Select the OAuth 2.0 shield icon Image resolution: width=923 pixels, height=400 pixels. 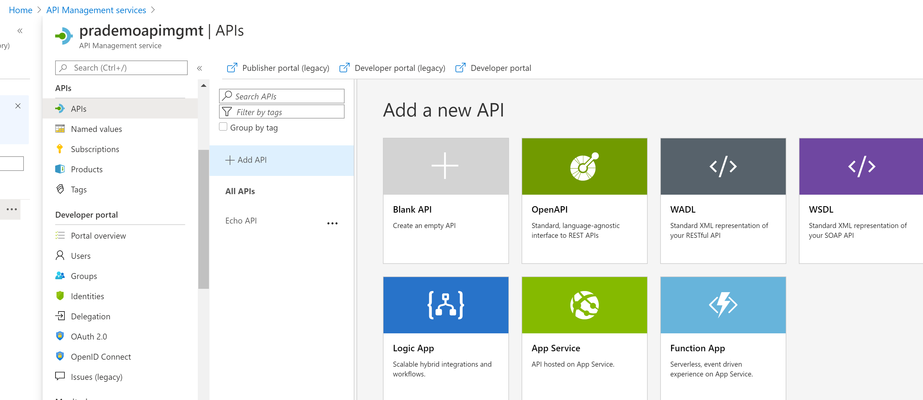coord(60,336)
